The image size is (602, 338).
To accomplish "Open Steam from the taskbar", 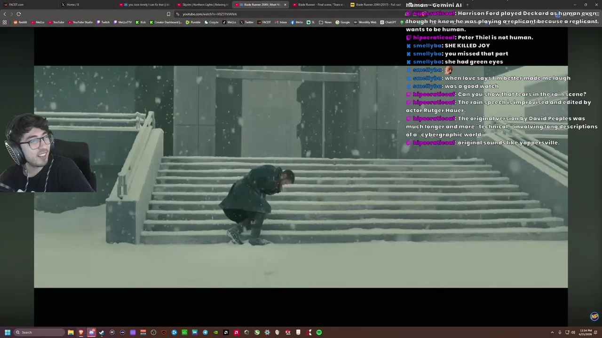I will [102, 332].
